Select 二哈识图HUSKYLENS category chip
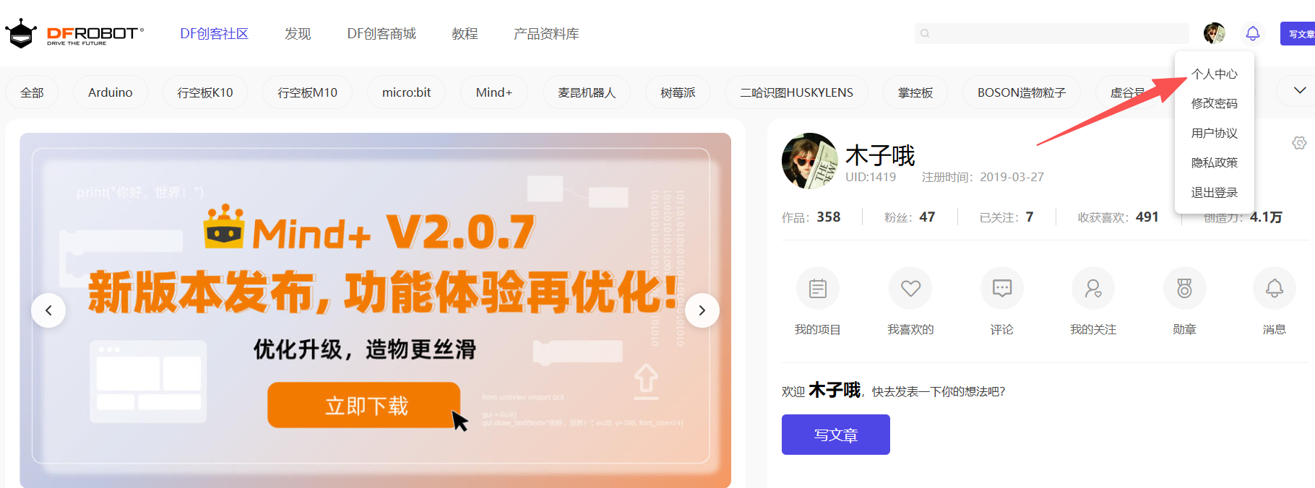The image size is (1315, 488). (x=796, y=92)
